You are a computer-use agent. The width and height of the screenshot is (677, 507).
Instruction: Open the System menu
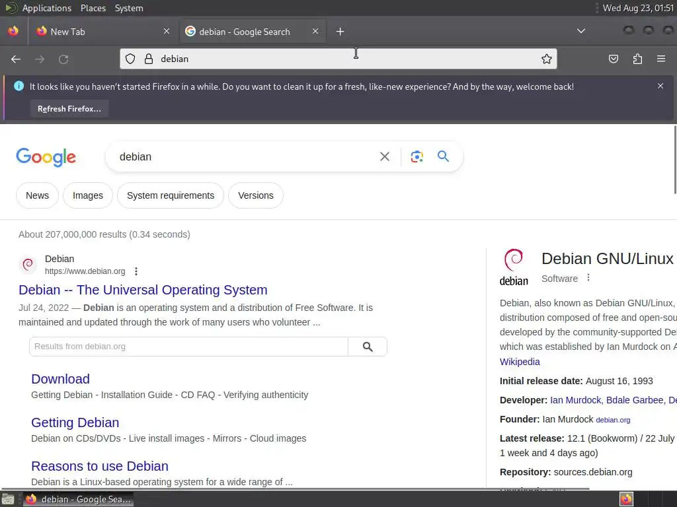129,8
